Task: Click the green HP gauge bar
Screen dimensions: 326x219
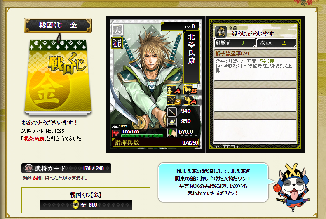Action: (x=142, y=136)
